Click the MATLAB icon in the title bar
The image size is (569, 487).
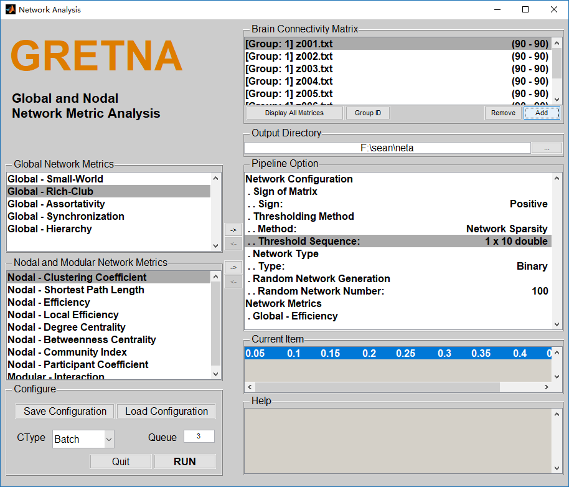coord(11,9)
